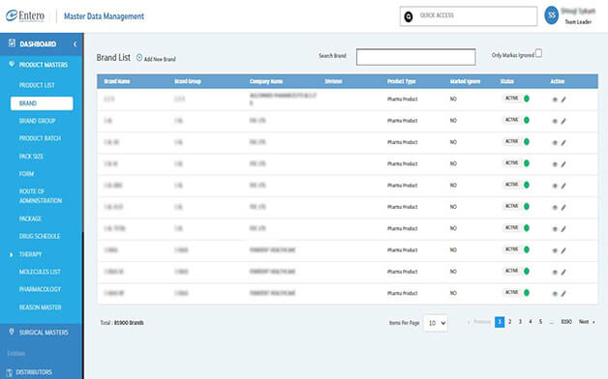Open the SS user avatar
This screenshot has width=608, height=379.
tap(552, 15)
